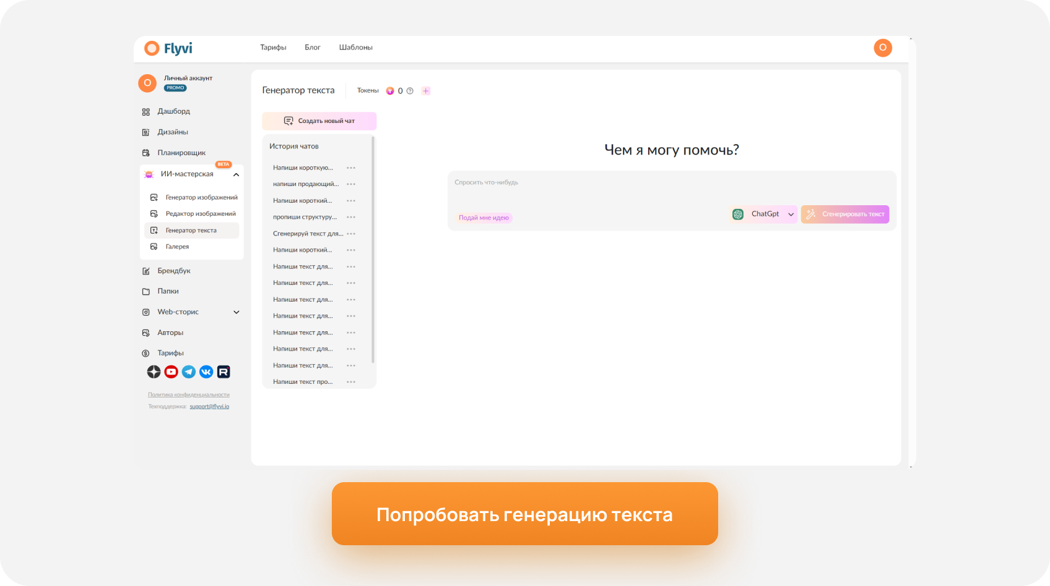The width and height of the screenshot is (1050, 586).
Task: Open options for 'Сгенерируй текст для...' chat
Action: click(351, 234)
